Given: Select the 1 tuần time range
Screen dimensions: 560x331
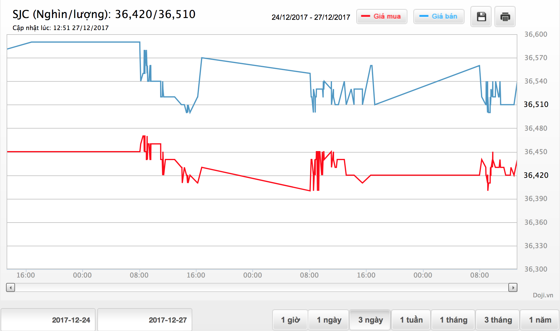Looking at the screenshot, I should coord(411,320).
